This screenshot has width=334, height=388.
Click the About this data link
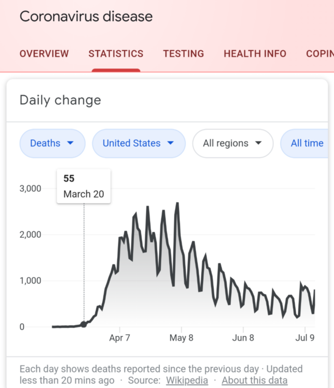tap(254, 381)
